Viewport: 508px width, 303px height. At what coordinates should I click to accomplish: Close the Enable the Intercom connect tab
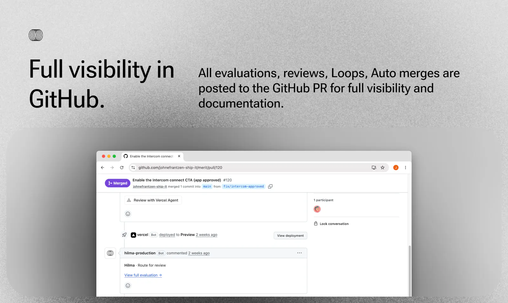click(179, 156)
